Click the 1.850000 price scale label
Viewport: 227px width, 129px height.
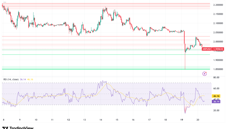point(218,69)
